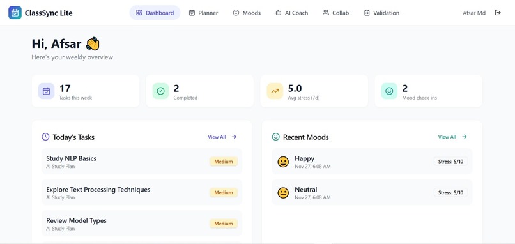Click the Medium badge on Review Model Types
This screenshot has width=515, height=244.
tap(224, 224)
